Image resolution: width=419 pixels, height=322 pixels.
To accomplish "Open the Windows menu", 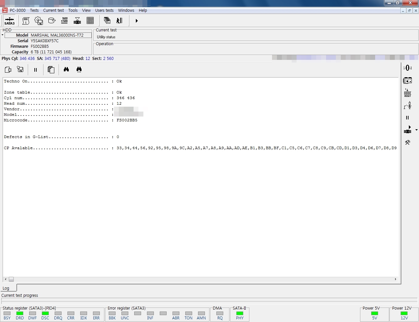I will (126, 10).
